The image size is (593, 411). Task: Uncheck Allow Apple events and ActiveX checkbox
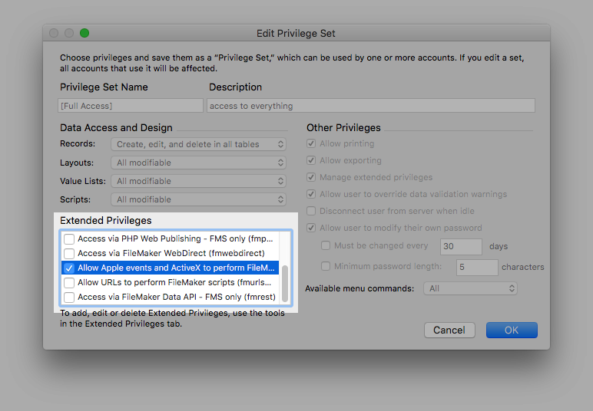[x=69, y=268]
